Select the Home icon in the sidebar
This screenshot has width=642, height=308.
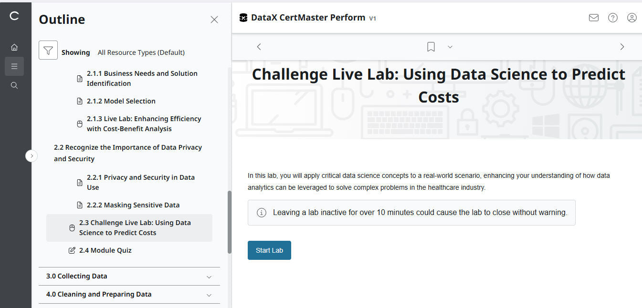coord(14,47)
